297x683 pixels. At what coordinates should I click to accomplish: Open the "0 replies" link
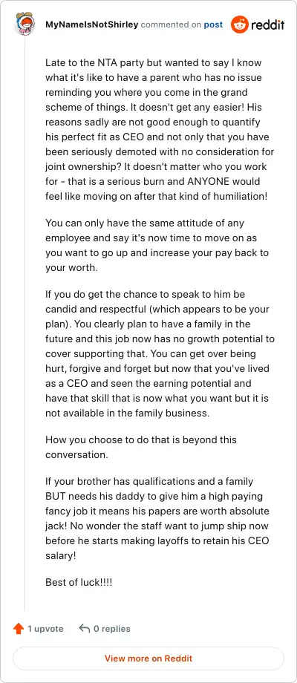pos(112,629)
